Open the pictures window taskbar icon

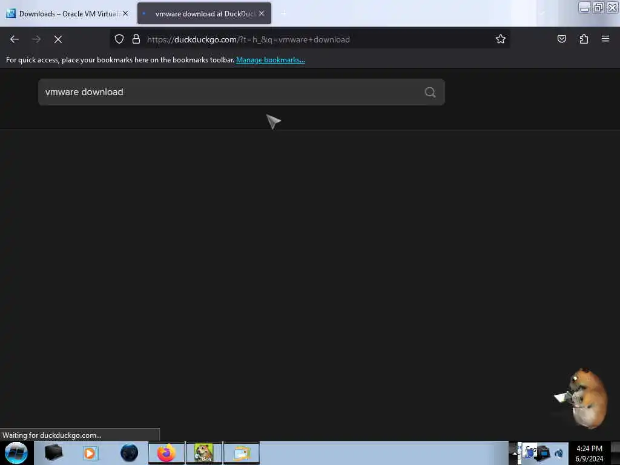point(242,453)
